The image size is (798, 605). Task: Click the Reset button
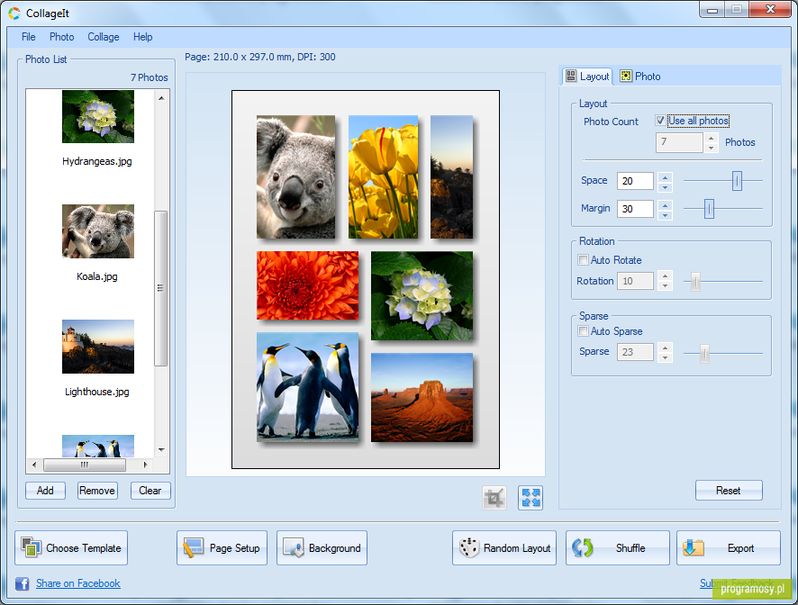[729, 491]
